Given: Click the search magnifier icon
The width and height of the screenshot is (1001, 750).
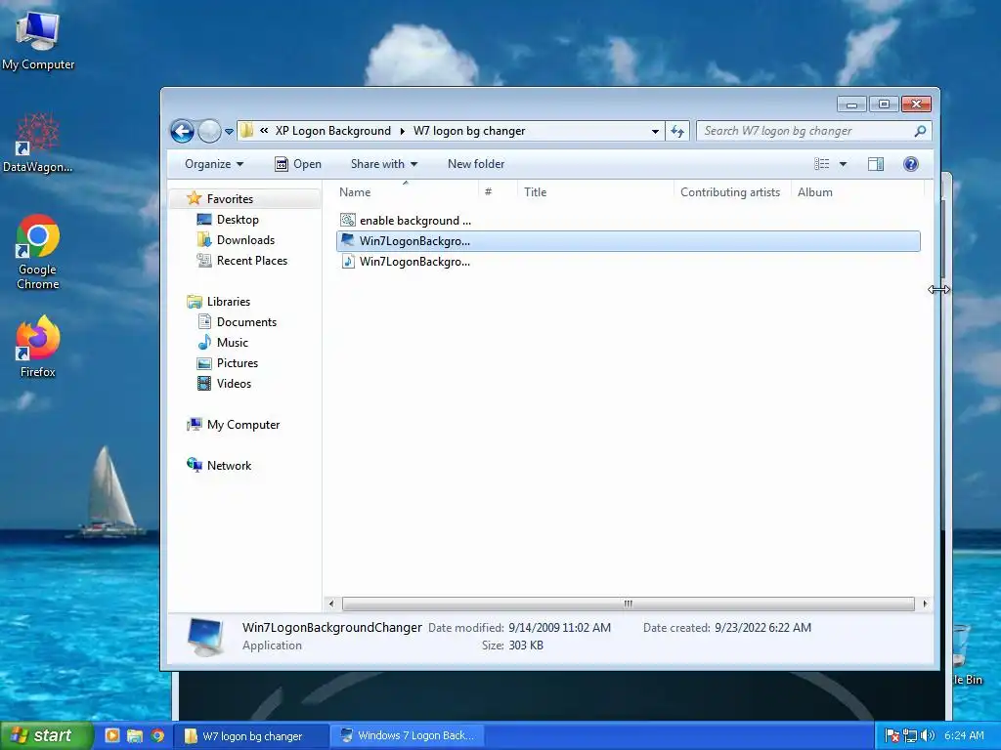Looking at the screenshot, I should (920, 131).
